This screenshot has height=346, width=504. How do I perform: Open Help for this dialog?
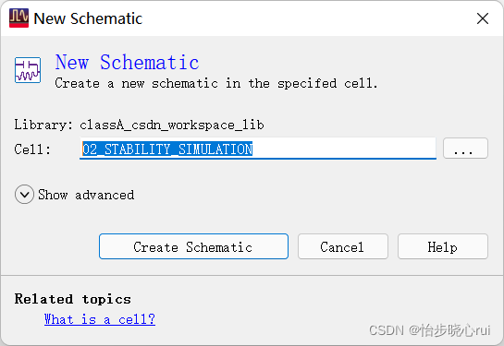click(443, 246)
